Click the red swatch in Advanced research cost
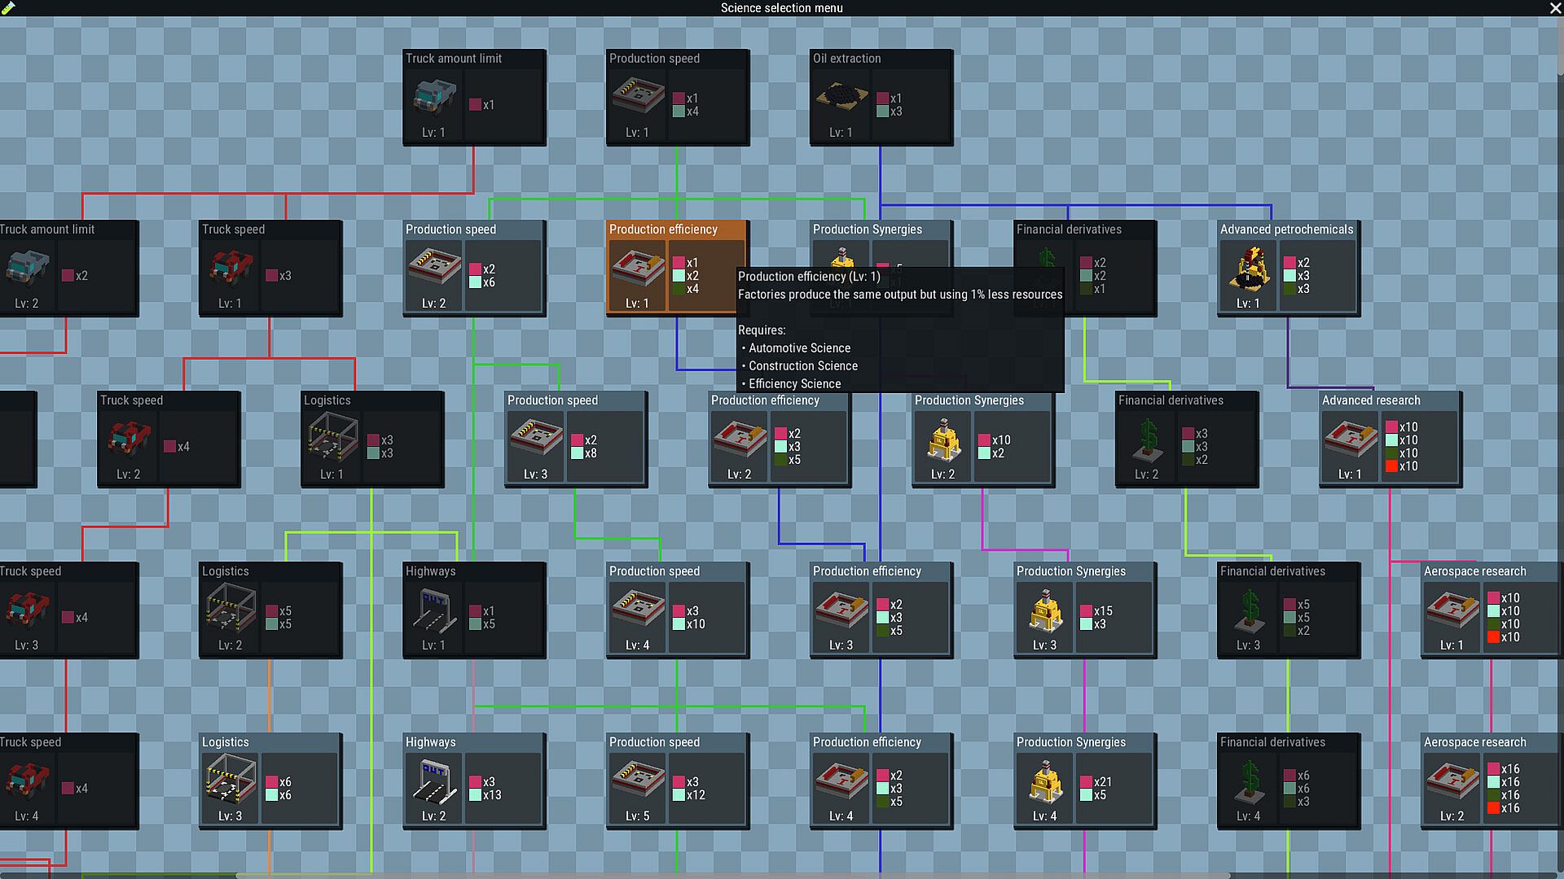1564x879 pixels. pos(1391,466)
